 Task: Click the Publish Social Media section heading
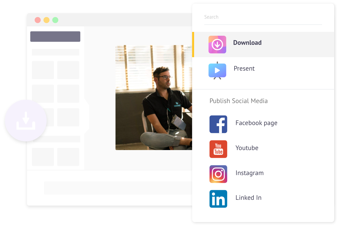tap(239, 101)
